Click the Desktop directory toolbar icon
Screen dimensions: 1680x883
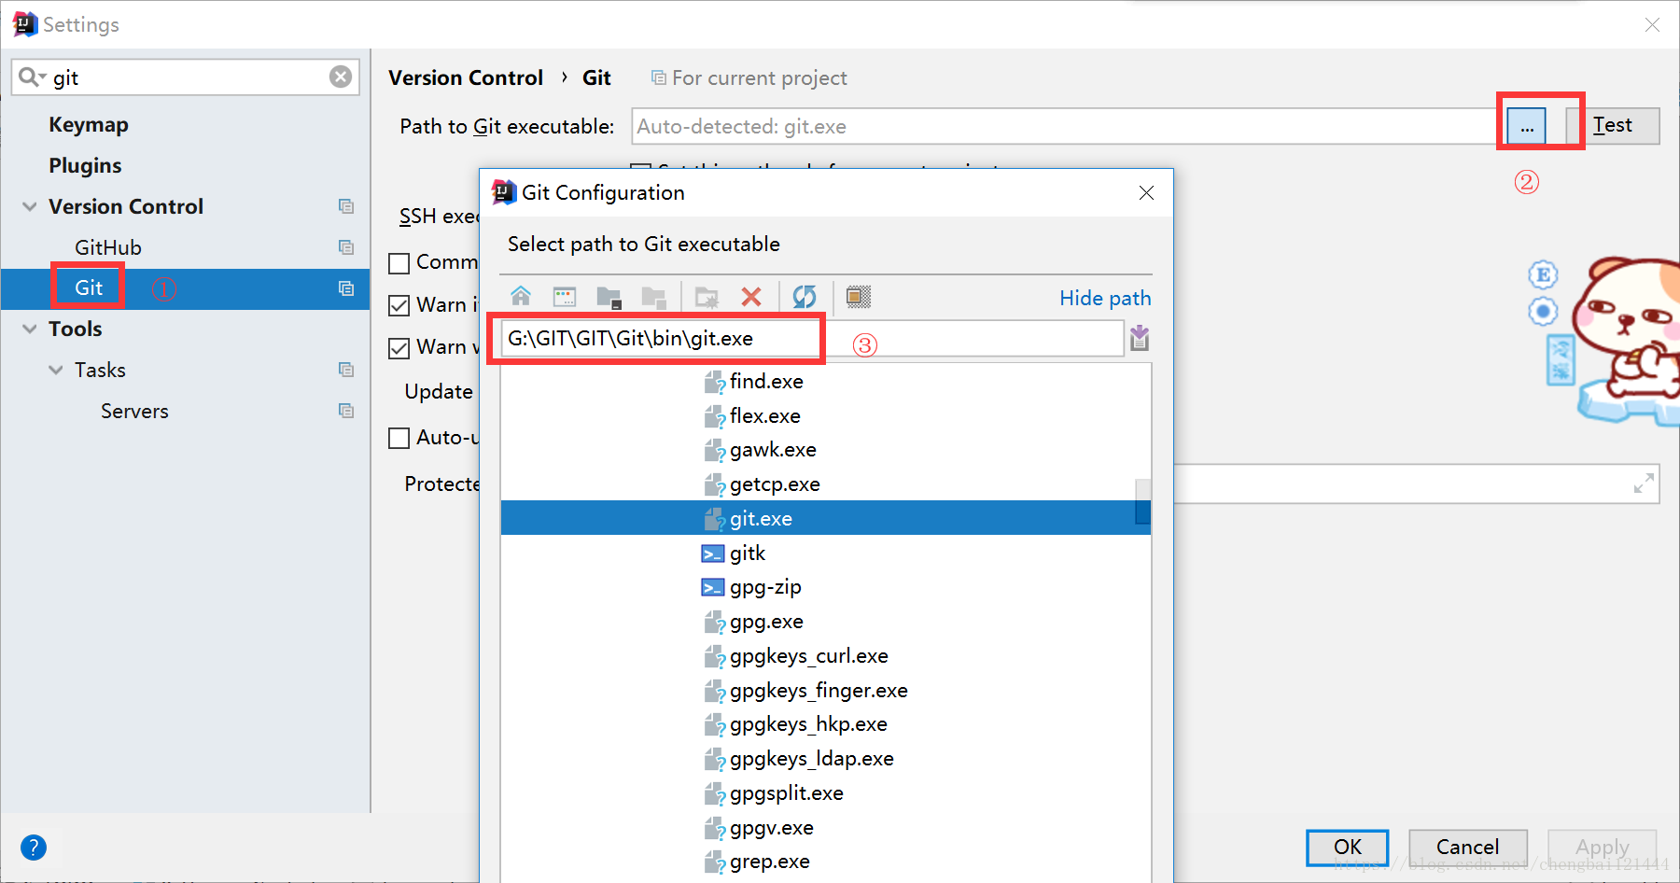565,297
